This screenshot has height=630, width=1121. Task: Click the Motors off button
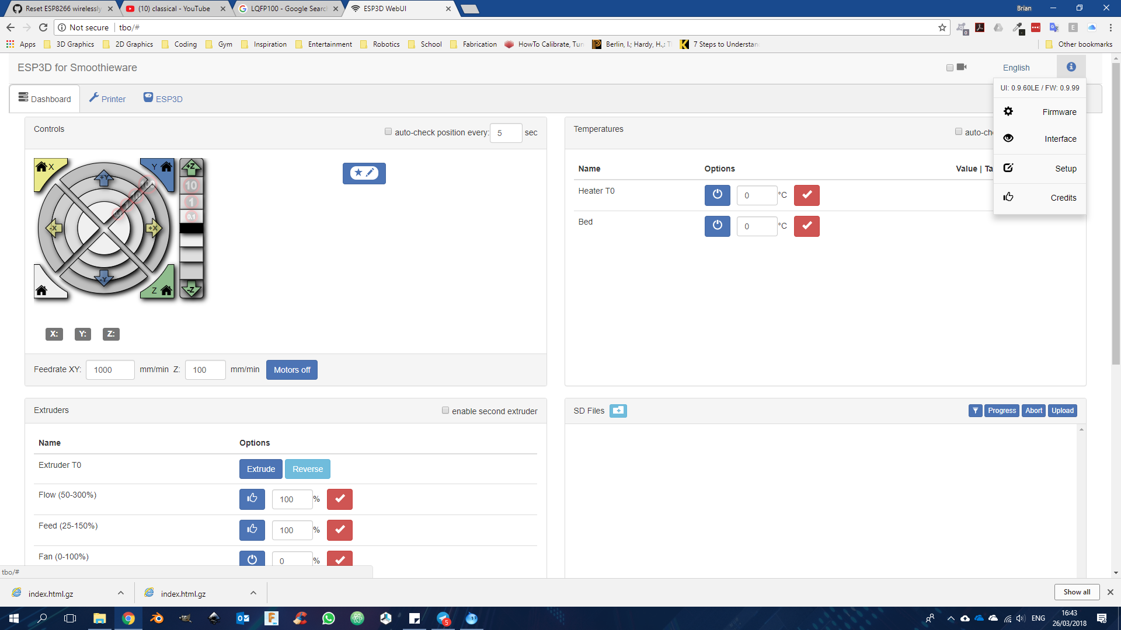291,369
